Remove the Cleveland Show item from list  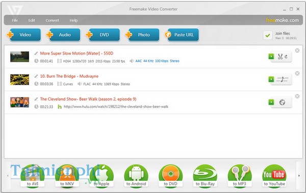(x=297, y=96)
